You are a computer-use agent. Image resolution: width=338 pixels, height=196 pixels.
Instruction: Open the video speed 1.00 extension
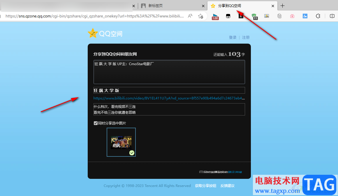215,16
